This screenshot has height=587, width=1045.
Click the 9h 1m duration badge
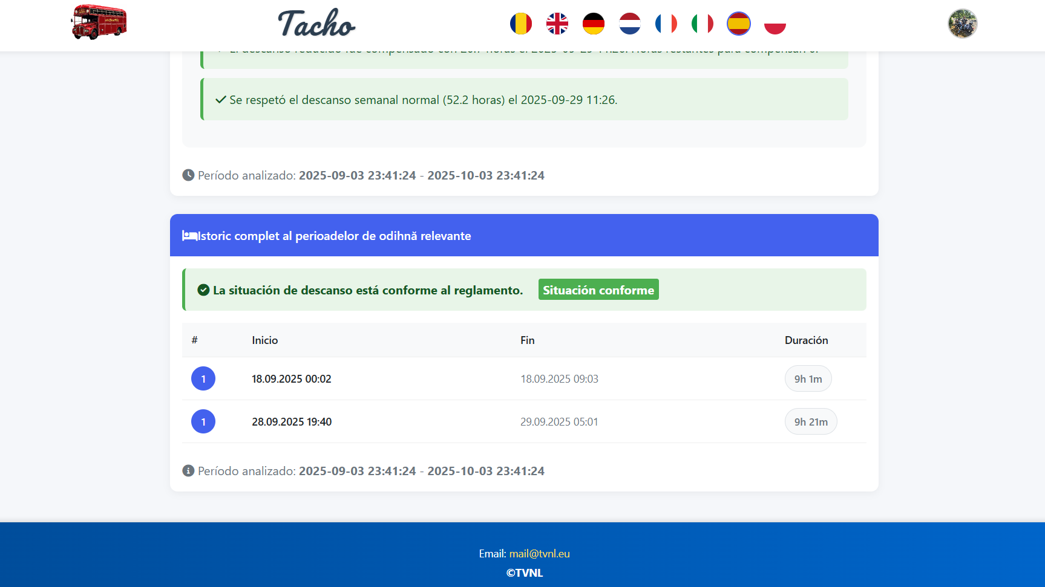(808, 379)
